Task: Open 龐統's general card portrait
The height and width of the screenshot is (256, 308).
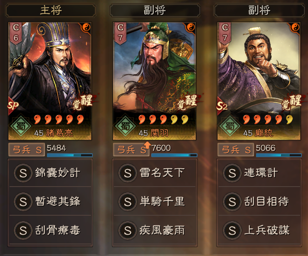Action: [259, 81]
